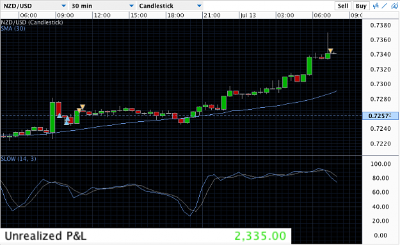The width and height of the screenshot is (400, 245).
Task: Open the chart style bars icon
Action: click(376, 6)
